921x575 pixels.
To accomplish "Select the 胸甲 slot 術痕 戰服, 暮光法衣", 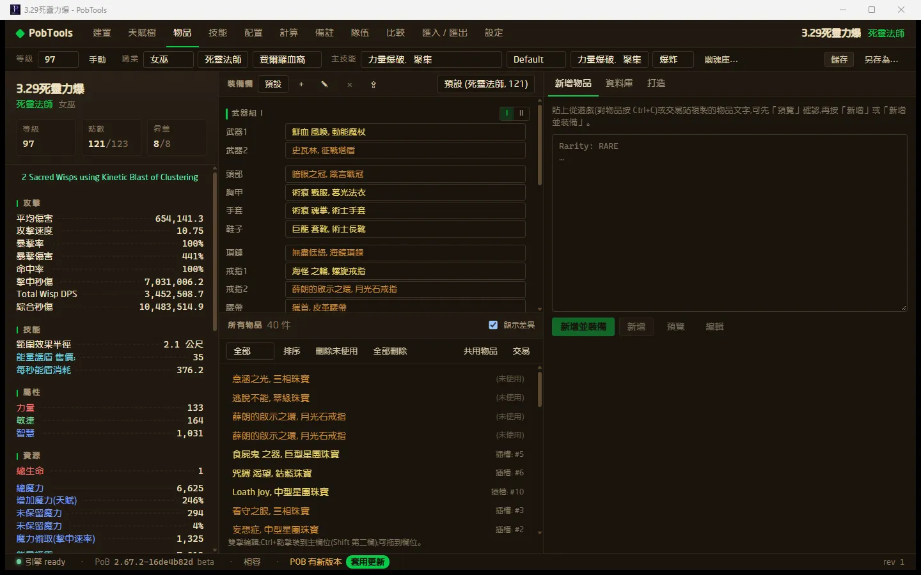I will click(x=405, y=193).
